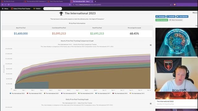Toggle The International 2016 series in the legend
Image resolution: width=198 pixels, height=111 pixels.
(x=120, y=93)
